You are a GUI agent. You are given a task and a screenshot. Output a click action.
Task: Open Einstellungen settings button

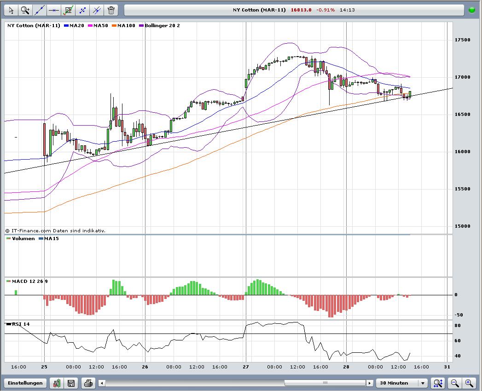click(x=25, y=383)
